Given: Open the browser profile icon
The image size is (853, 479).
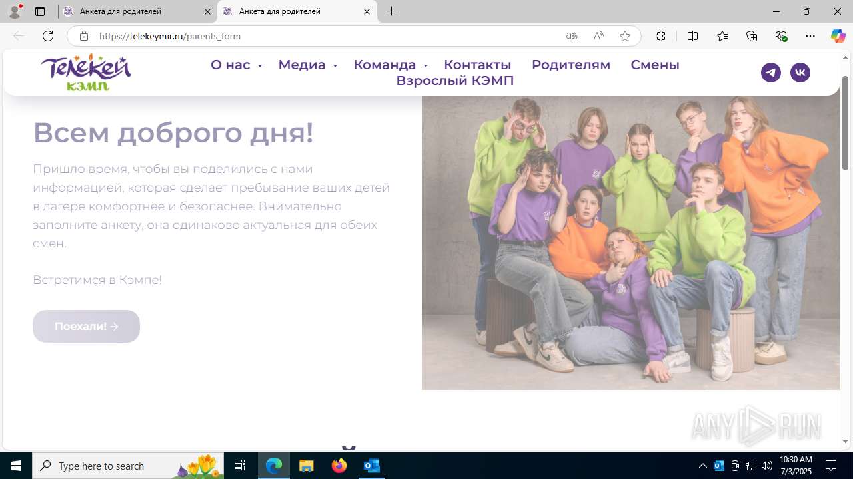Looking at the screenshot, I should [15, 11].
